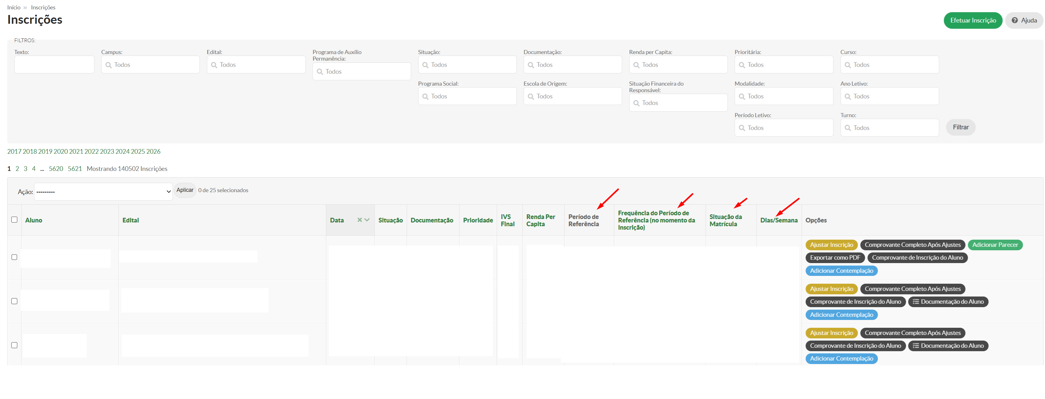The image size is (1045, 399).
Task: Click the Filtrar button
Action: pos(961,127)
